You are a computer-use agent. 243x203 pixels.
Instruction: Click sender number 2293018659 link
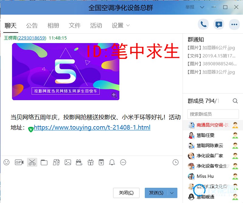32,38
